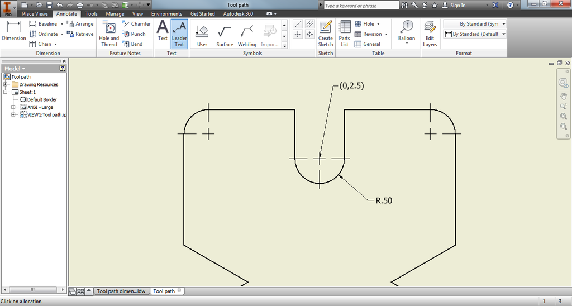Select the Punch note tool
Screen dimensions: 572x306
pos(134,34)
